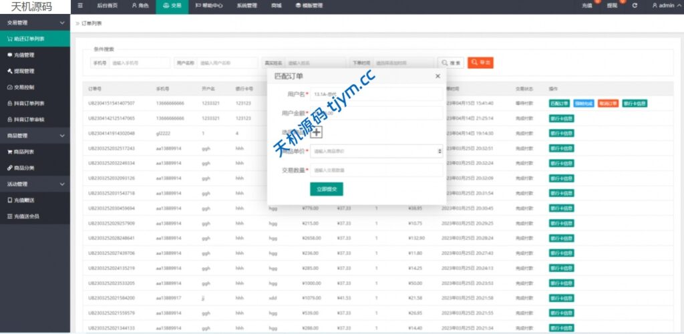Open 交易控制 in the sidebar
This screenshot has height=334, width=684.
click(25, 87)
